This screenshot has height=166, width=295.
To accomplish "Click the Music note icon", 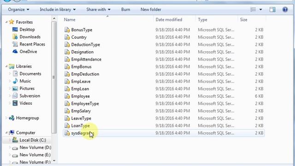I will pyautogui.click(x=15, y=81).
